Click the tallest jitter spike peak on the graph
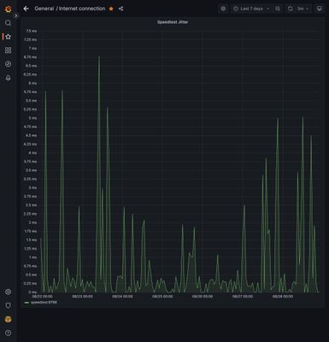Viewport: 329px width, 342px height. pos(99,56)
